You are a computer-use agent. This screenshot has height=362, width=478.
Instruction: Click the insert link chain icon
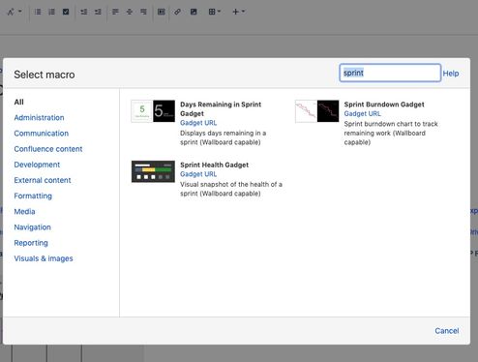tap(177, 12)
